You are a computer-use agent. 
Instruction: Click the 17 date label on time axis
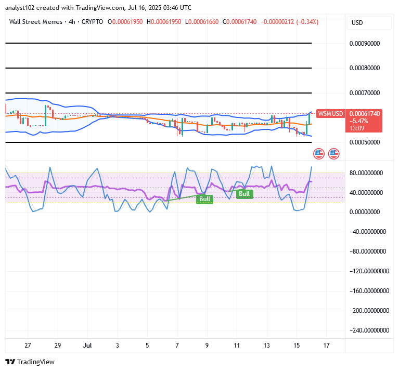(x=327, y=346)
